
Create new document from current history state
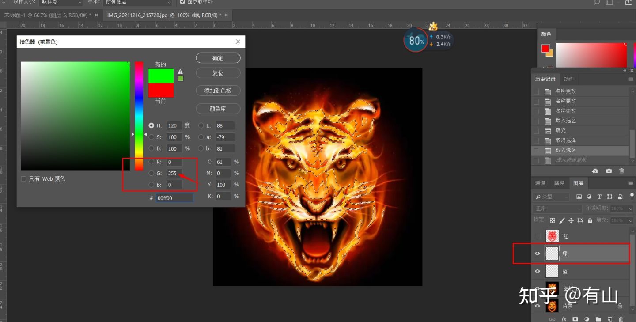pyautogui.click(x=595, y=170)
